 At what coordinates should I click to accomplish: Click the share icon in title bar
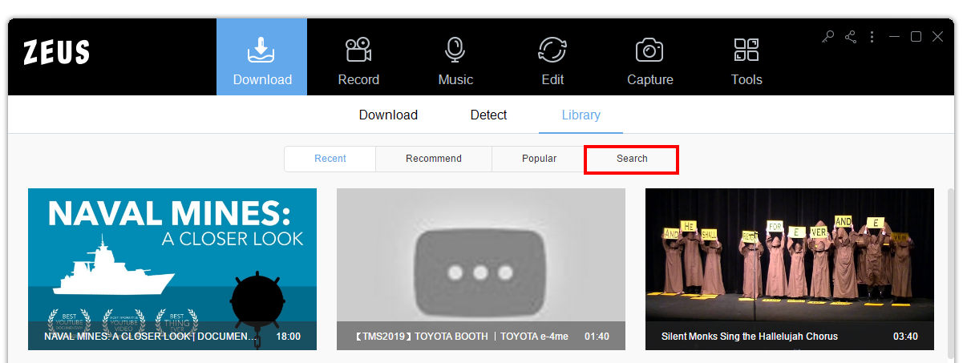point(851,36)
